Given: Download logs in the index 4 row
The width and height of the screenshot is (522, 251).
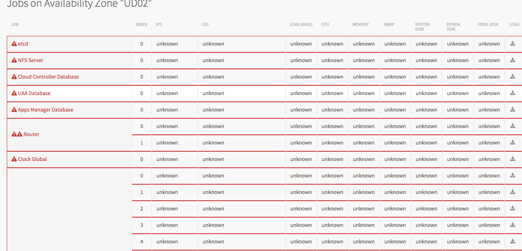Looking at the screenshot, I should (512, 241).
